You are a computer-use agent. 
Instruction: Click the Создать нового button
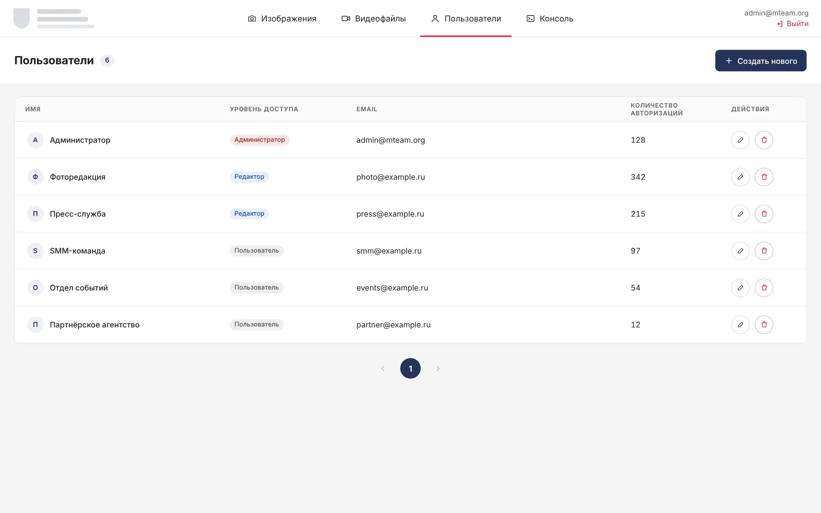(761, 61)
